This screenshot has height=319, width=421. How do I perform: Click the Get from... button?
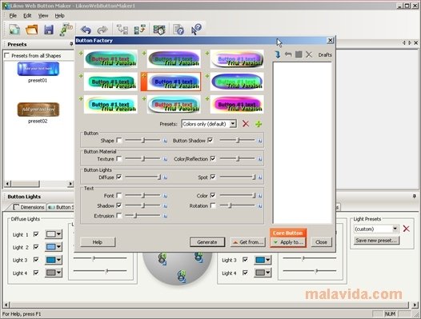248,242
